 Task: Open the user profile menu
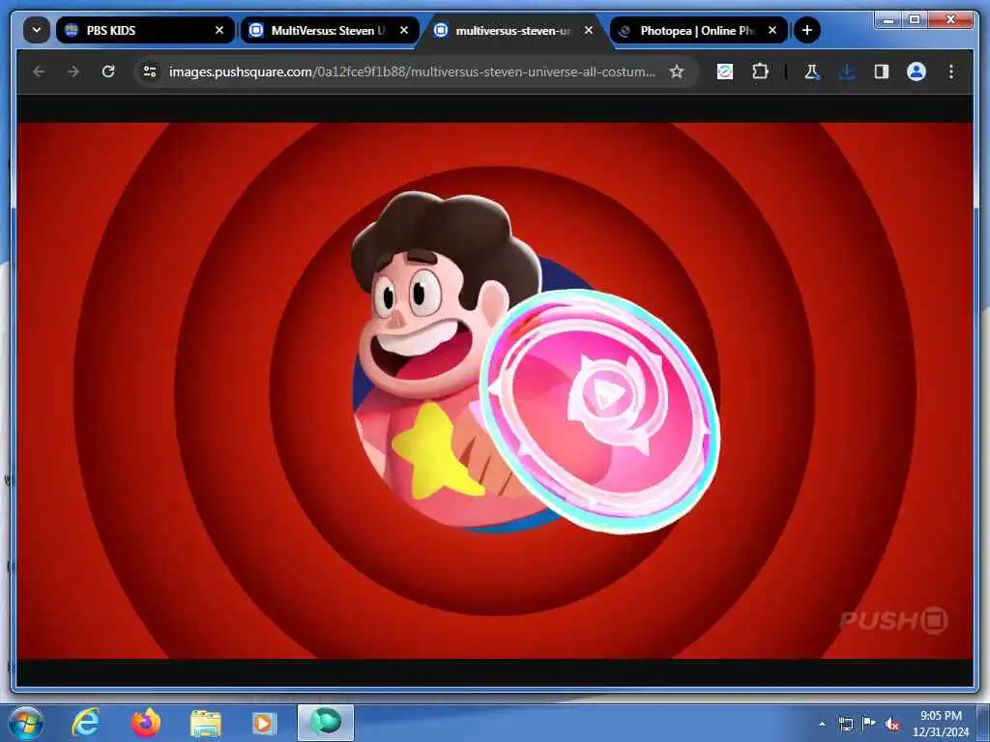pyautogui.click(x=917, y=71)
